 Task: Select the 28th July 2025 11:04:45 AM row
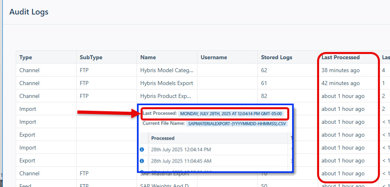point(181,161)
